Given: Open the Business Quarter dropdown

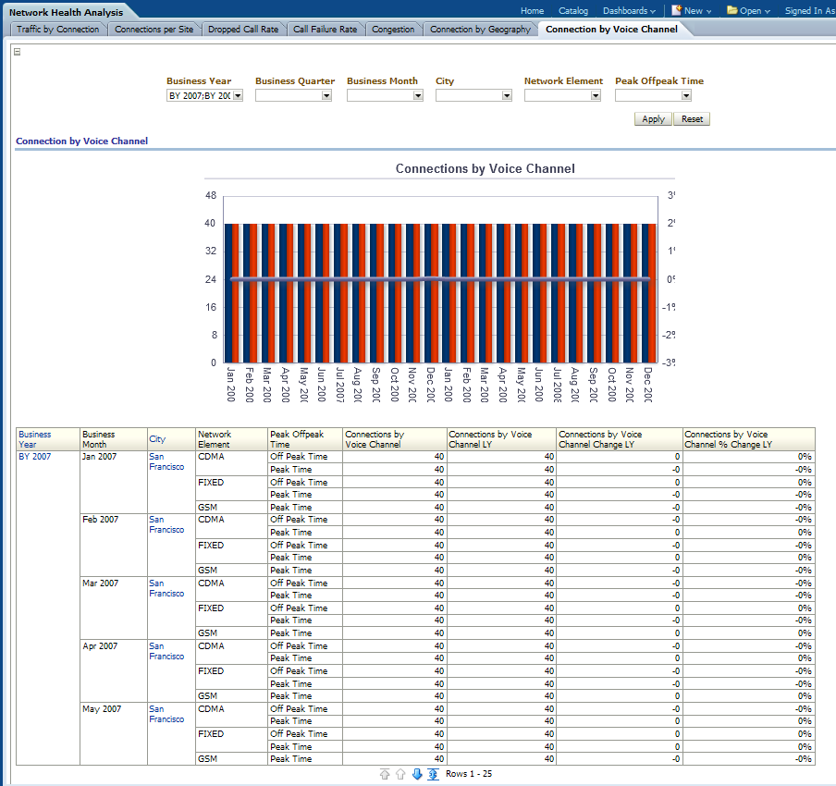Looking at the screenshot, I should pos(326,95).
